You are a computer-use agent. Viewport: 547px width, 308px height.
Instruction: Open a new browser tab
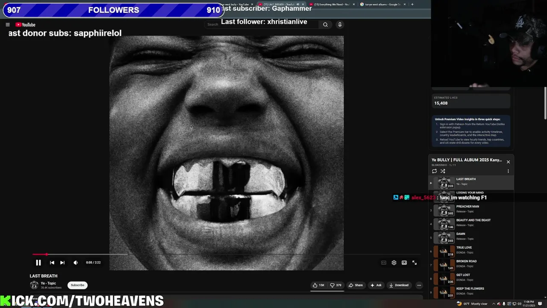412,4
